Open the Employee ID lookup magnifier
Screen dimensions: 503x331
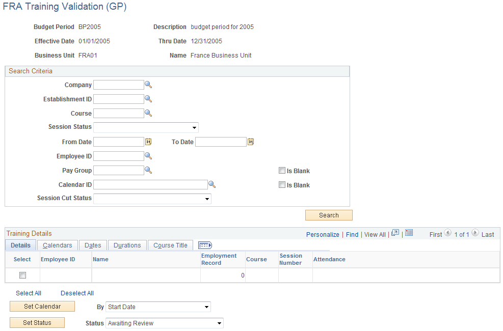[148, 156]
